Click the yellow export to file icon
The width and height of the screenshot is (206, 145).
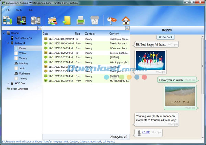point(67,21)
